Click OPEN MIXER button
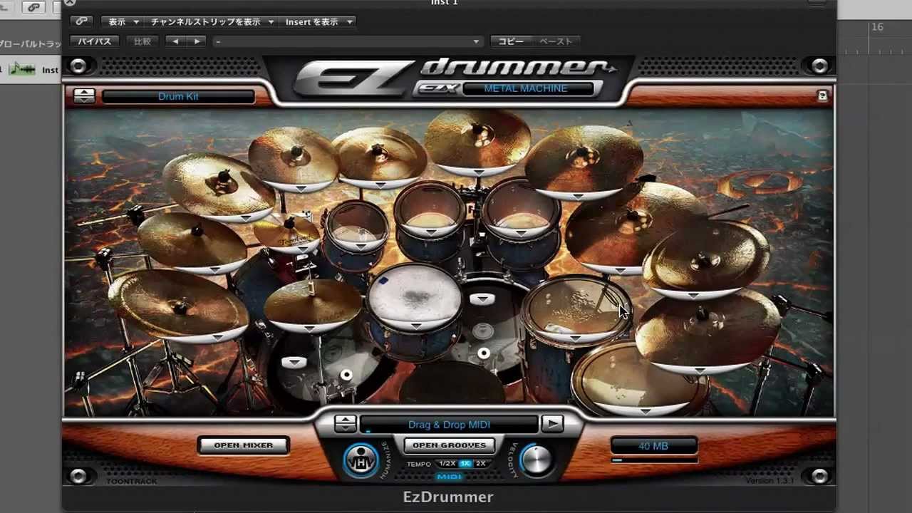Image resolution: width=912 pixels, height=513 pixels. pos(244,445)
